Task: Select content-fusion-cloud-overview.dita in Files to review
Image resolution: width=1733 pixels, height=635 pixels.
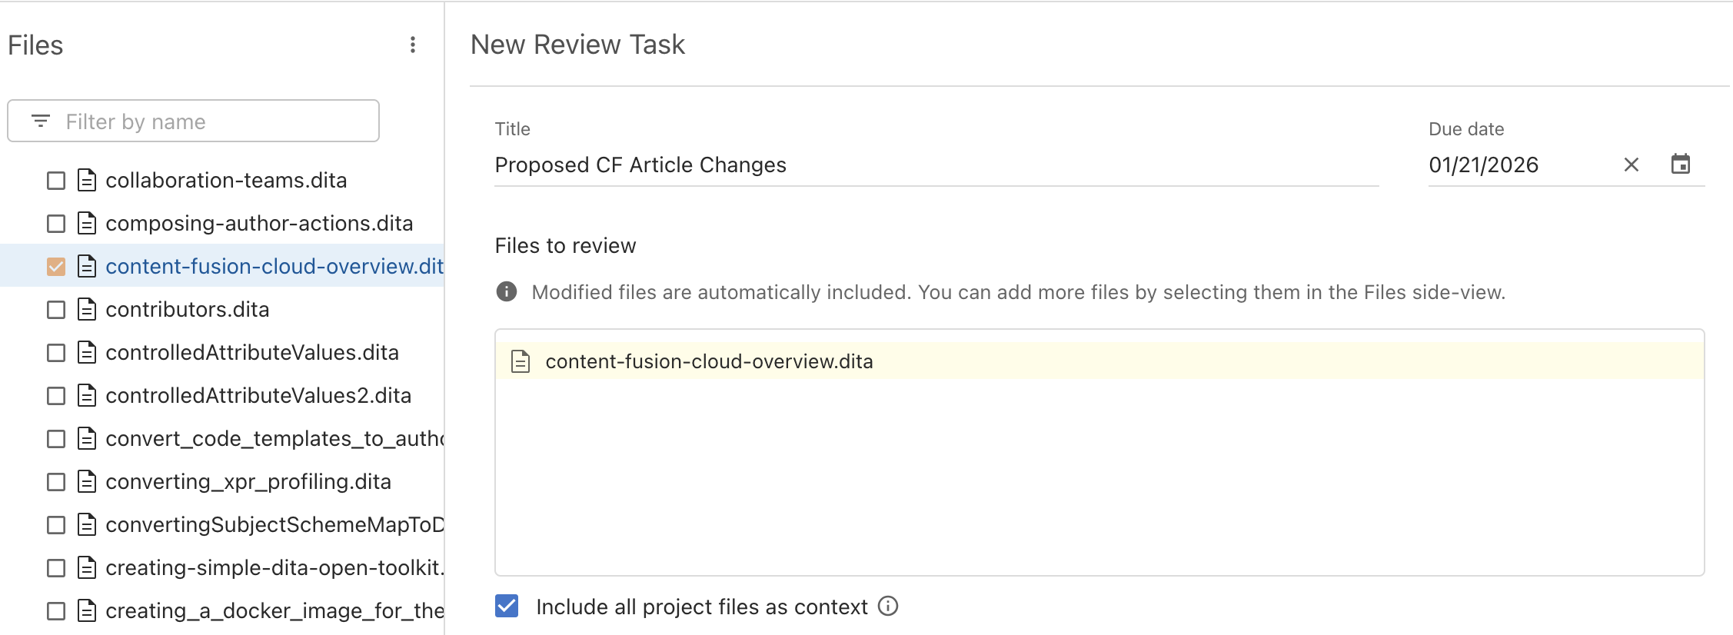Action: point(709,361)
